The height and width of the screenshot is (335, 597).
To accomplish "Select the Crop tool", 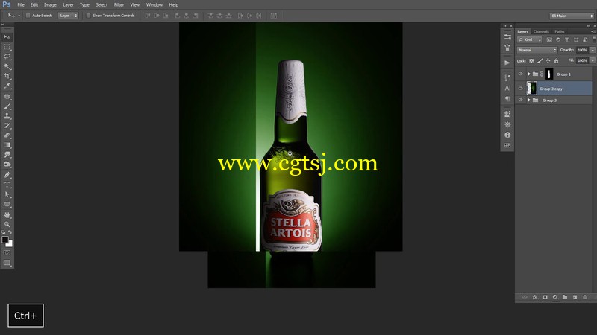I will (7, 77).
